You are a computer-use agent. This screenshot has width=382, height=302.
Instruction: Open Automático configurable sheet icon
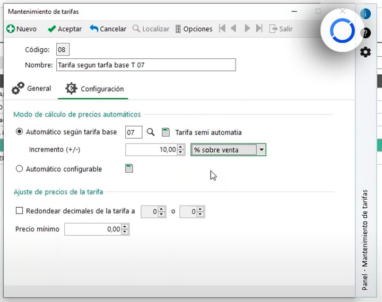tap(129, 168)
